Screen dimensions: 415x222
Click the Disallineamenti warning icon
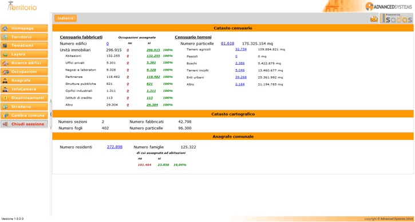[x=5, y=98]
